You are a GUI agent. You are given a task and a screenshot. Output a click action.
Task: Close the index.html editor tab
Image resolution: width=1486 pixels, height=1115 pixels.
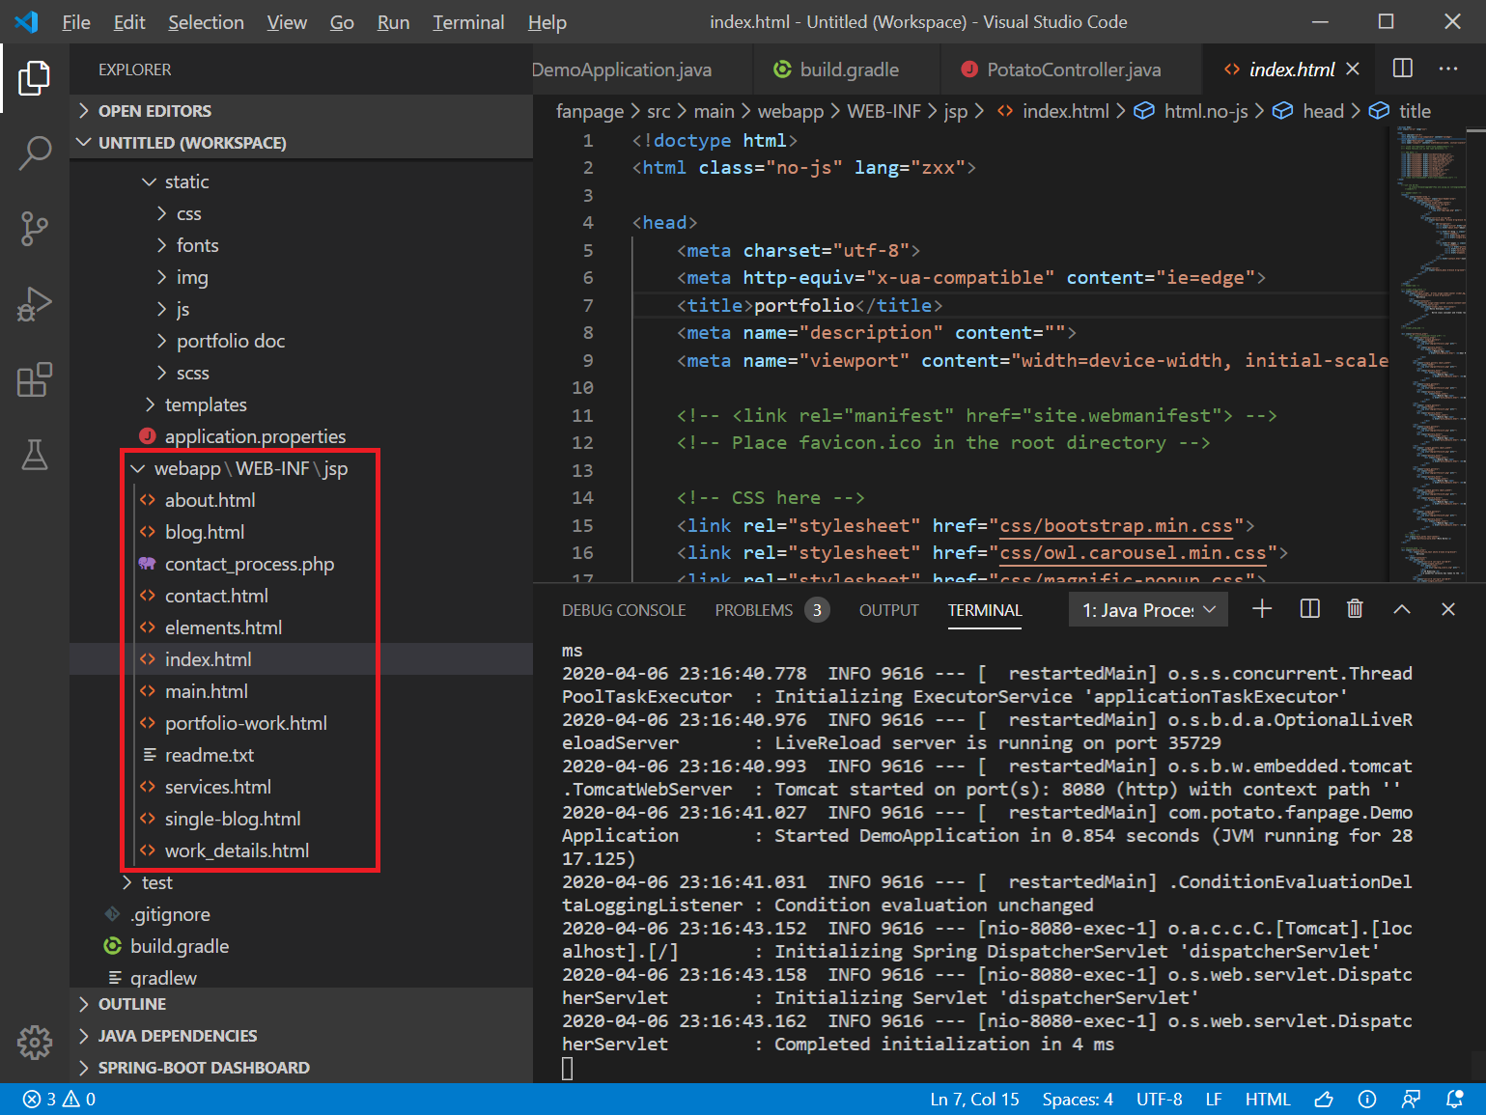pyautogui.click(x=1353, y=69)
